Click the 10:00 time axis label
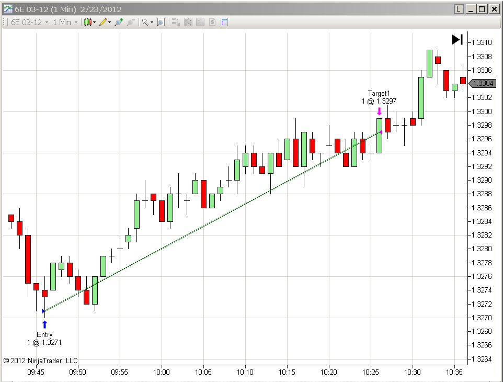 [x=162, y=372]
